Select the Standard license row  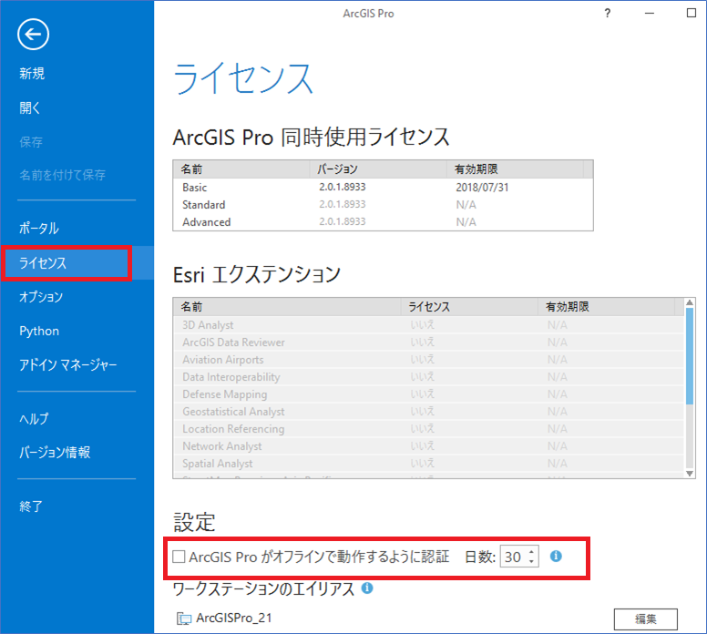[383, 205]
